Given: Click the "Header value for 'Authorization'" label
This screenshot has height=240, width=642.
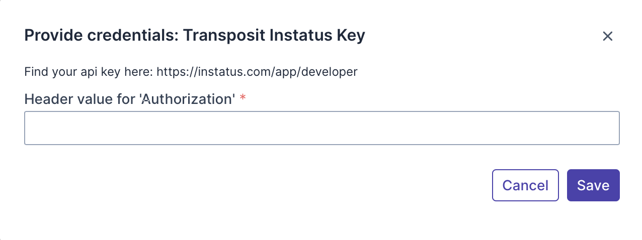Looking at the screenshot, I should 130,99.
